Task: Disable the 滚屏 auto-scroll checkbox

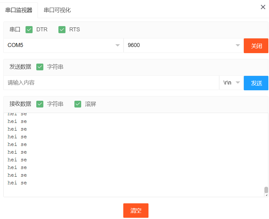Action: coord(78,104)
